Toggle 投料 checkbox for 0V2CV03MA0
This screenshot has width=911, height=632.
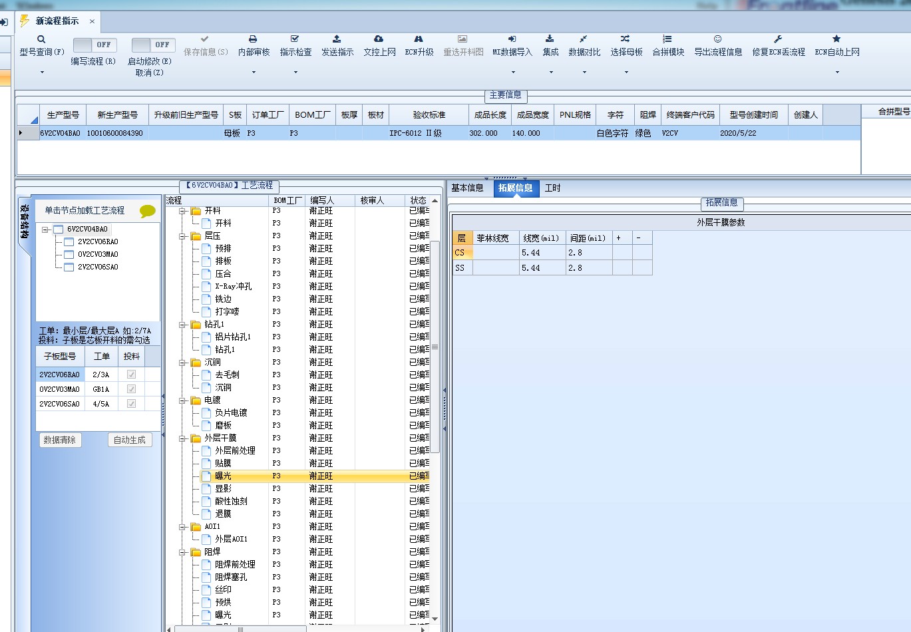(131, 389)
